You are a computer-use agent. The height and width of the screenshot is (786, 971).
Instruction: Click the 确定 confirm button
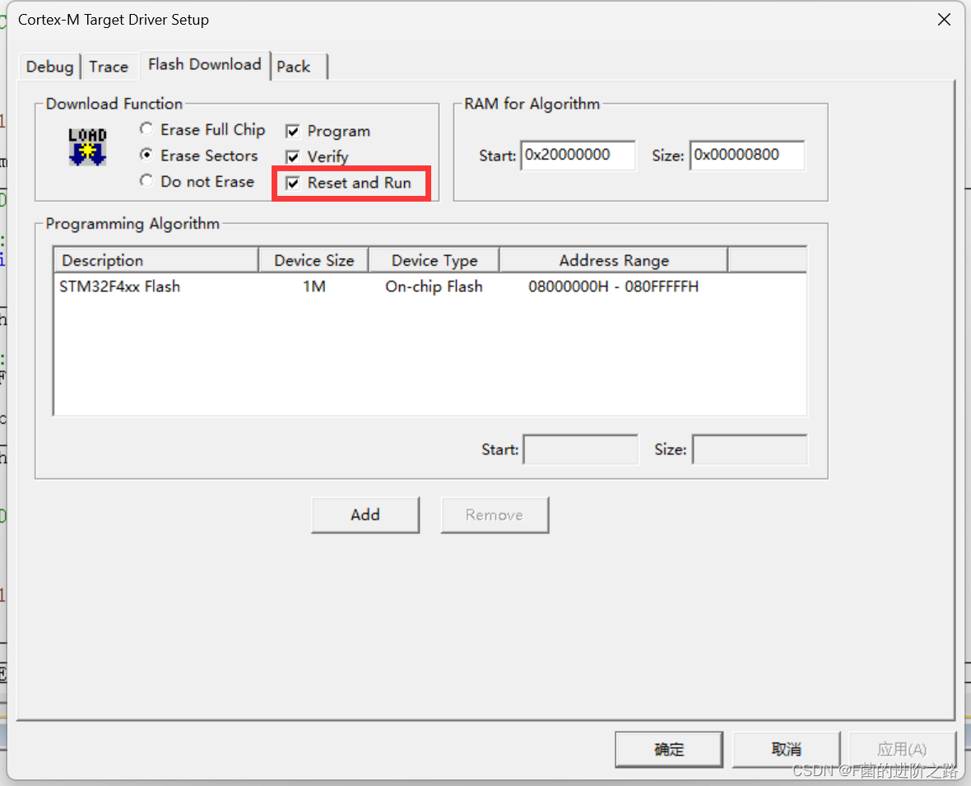(668, 749)
